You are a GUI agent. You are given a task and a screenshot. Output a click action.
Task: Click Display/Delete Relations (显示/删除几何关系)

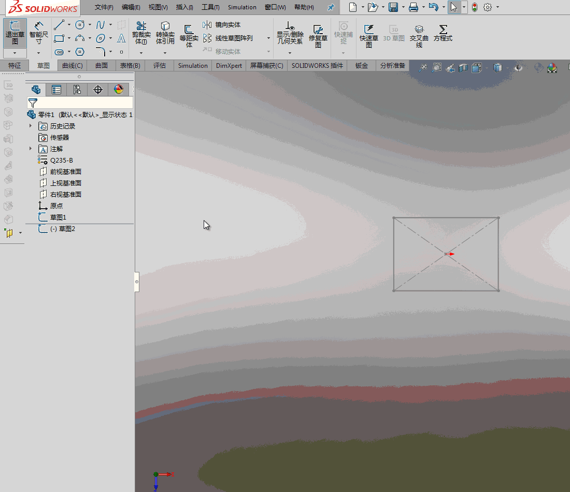[x=290, y=33]
